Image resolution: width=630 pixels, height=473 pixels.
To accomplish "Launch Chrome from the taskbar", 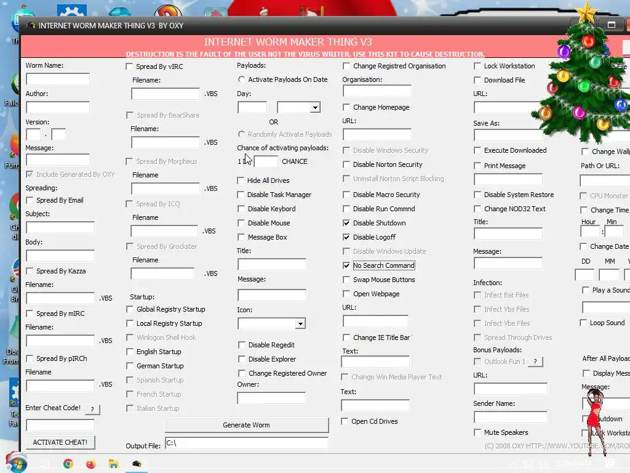I will 68,464.
